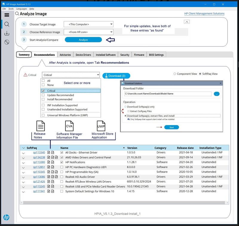Expand the sp121426 row chevron
The height and width of the screenshot is (226, 239).
click(23, 182)
